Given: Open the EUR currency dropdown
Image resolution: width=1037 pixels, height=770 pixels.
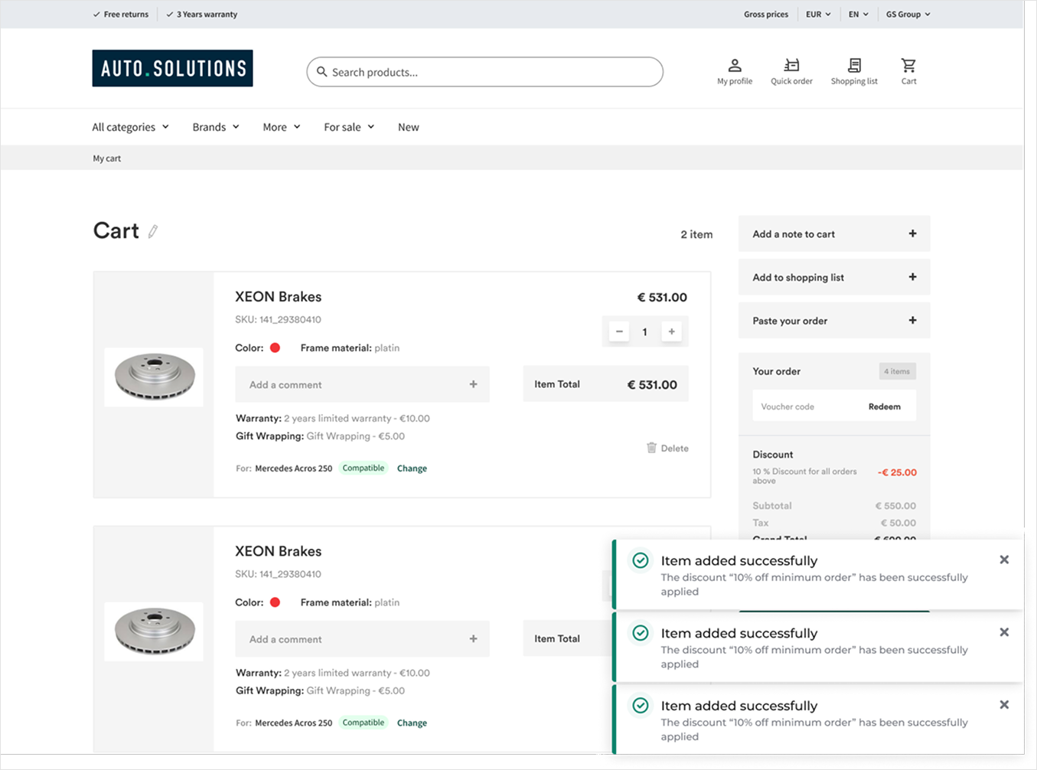Looking at the screenshot, I should coord(818,15).
